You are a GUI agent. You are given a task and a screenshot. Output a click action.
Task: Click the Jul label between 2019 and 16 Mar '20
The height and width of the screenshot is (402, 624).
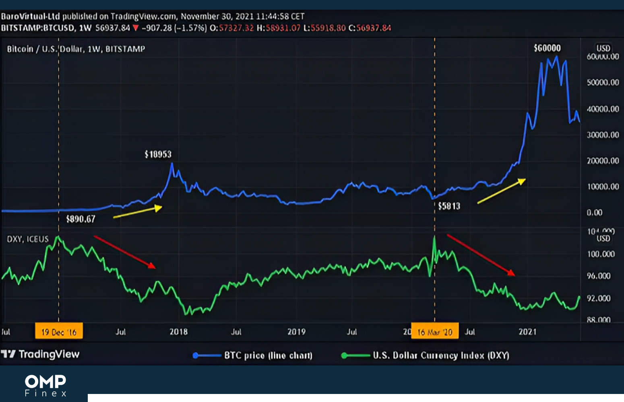coord(352,332)
